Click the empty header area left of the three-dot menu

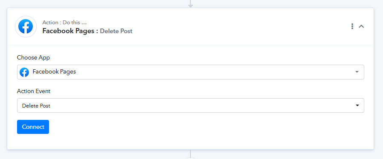(x=244, y=27)
